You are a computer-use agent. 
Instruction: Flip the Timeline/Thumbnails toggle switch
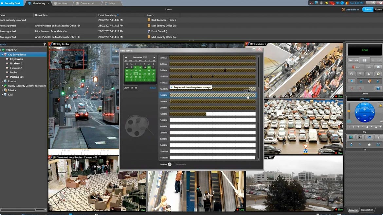pyautogui.click(x=170, y=164)
